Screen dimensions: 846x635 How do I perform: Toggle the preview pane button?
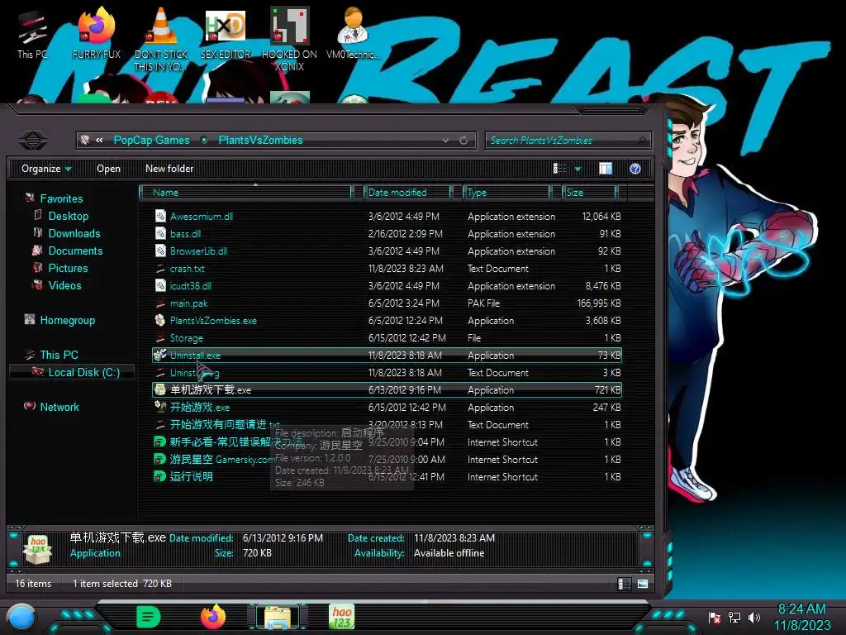(x=606, y=169)
